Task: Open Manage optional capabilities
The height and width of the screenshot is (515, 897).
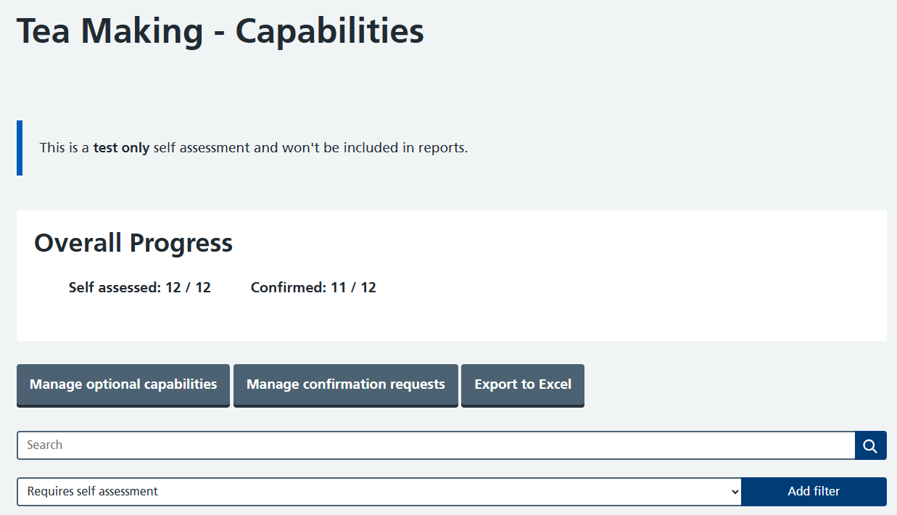Action: click(123, 384)
